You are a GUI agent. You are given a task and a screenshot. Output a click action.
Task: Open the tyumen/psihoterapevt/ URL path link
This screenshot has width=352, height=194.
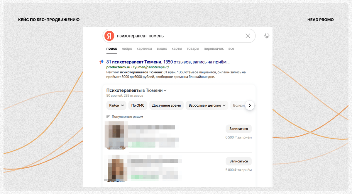point(151,67)
